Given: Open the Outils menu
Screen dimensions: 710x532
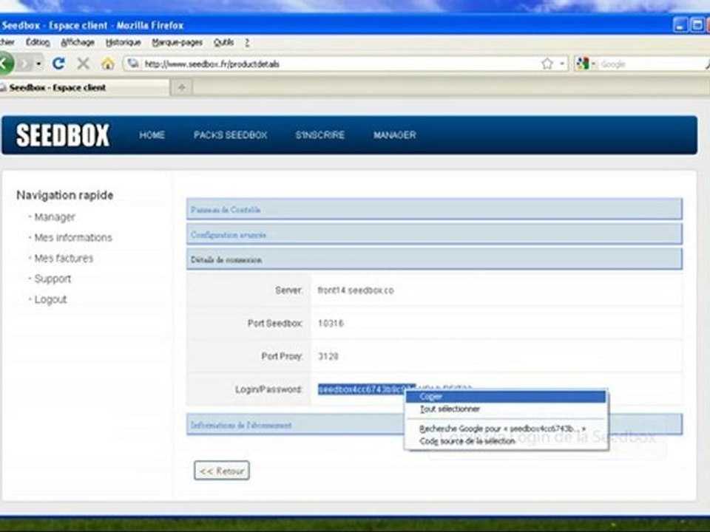Looking at the screenshot, I should pyautogui.click(x=223, y=42).
